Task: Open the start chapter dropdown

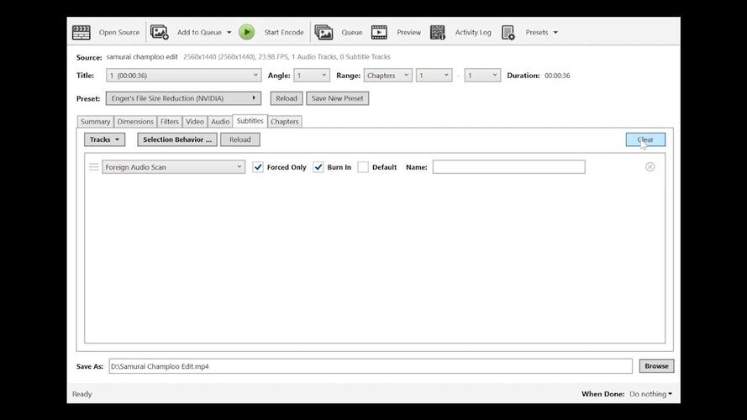Action: [434, 76]
